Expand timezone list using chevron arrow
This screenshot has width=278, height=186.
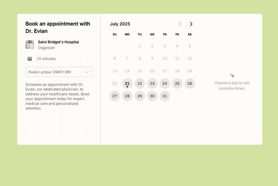coord(87,72)
